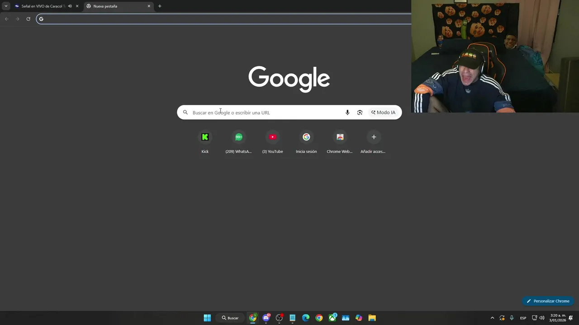The width and height of the screenshot is (579, 325).
Task: Open the Chrome Web Store shortcut
Action: tap(340, 142)
